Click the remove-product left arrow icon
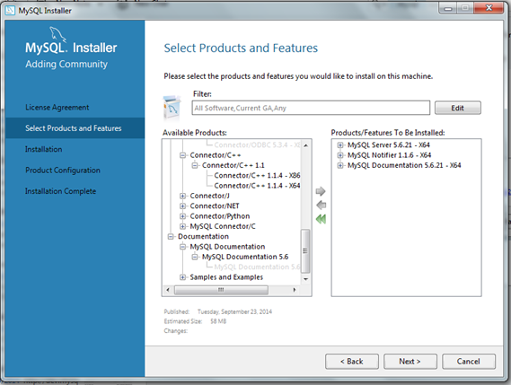511x385 pixels. click(x=321, y=206)
